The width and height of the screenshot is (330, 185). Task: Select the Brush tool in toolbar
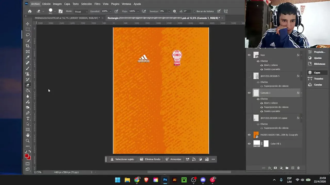pyautogui.click(x=28, y=68)
